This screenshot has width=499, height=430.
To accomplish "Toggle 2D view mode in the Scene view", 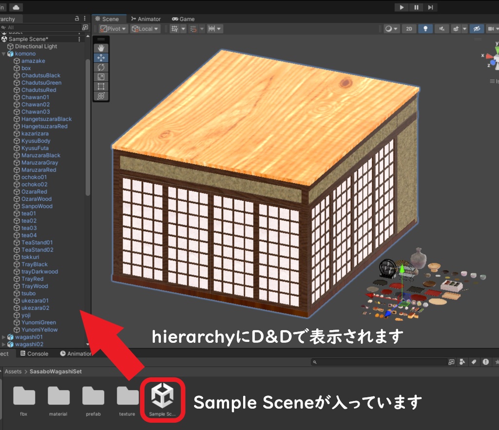I will click(409, 29).
